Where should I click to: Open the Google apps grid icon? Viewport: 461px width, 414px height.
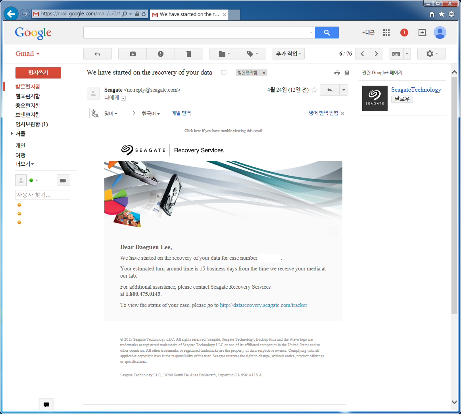tap(386, 33)
